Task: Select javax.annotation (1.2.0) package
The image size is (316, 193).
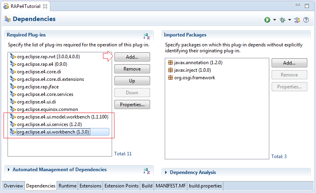Action: click(198, 63)
